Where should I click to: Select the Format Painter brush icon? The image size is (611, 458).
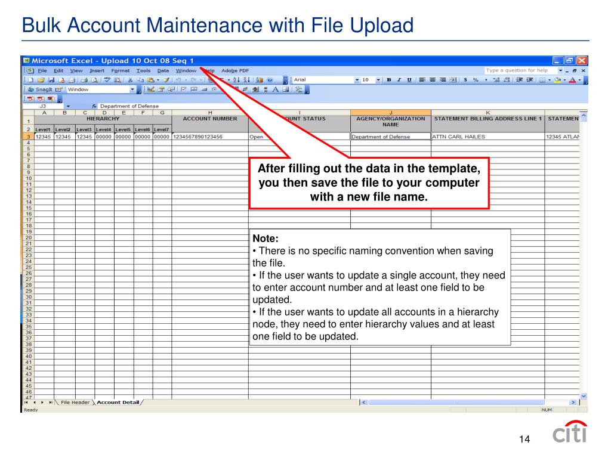pyautogui.click(x=166, y=80)
